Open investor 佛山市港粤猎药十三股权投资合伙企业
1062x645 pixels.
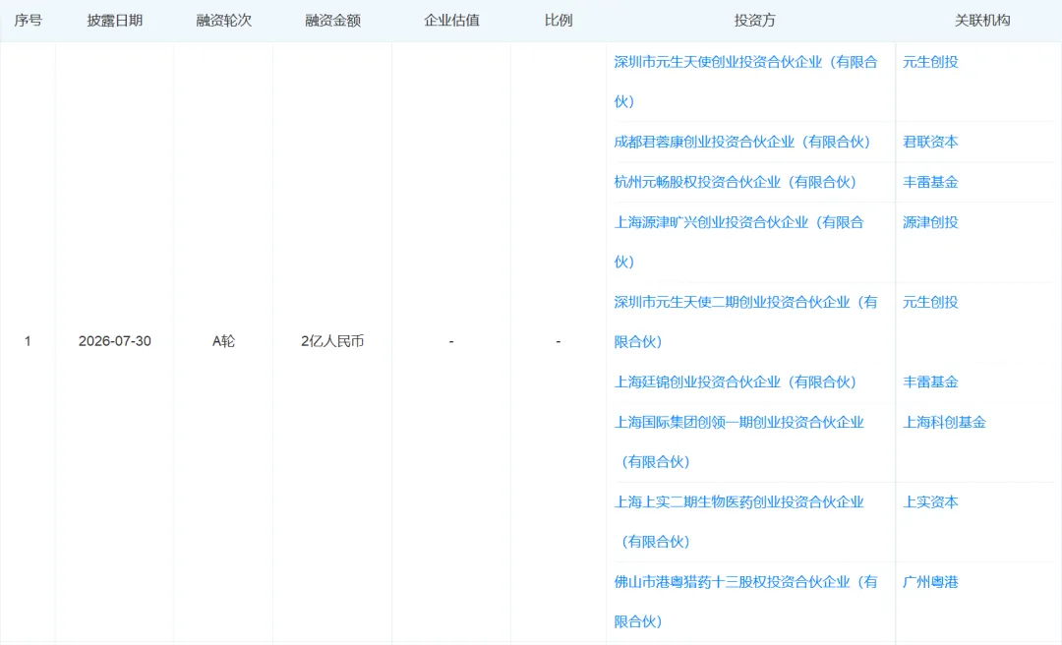tap(745, 602)
